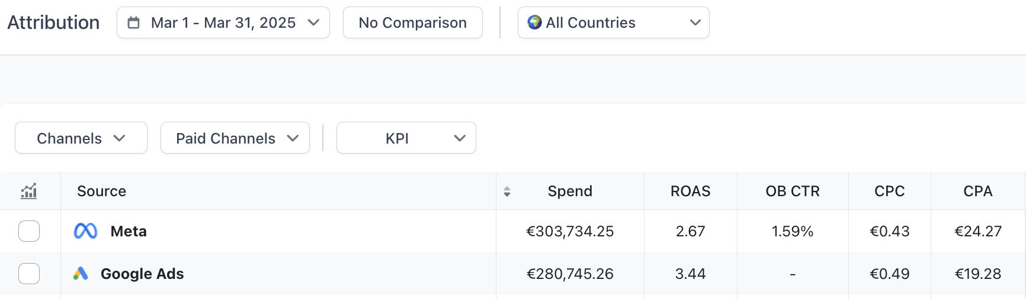Click the Meta logo icon
Image resolution: width=1026 pixels, height=299 pixels.
click(85, 231)
